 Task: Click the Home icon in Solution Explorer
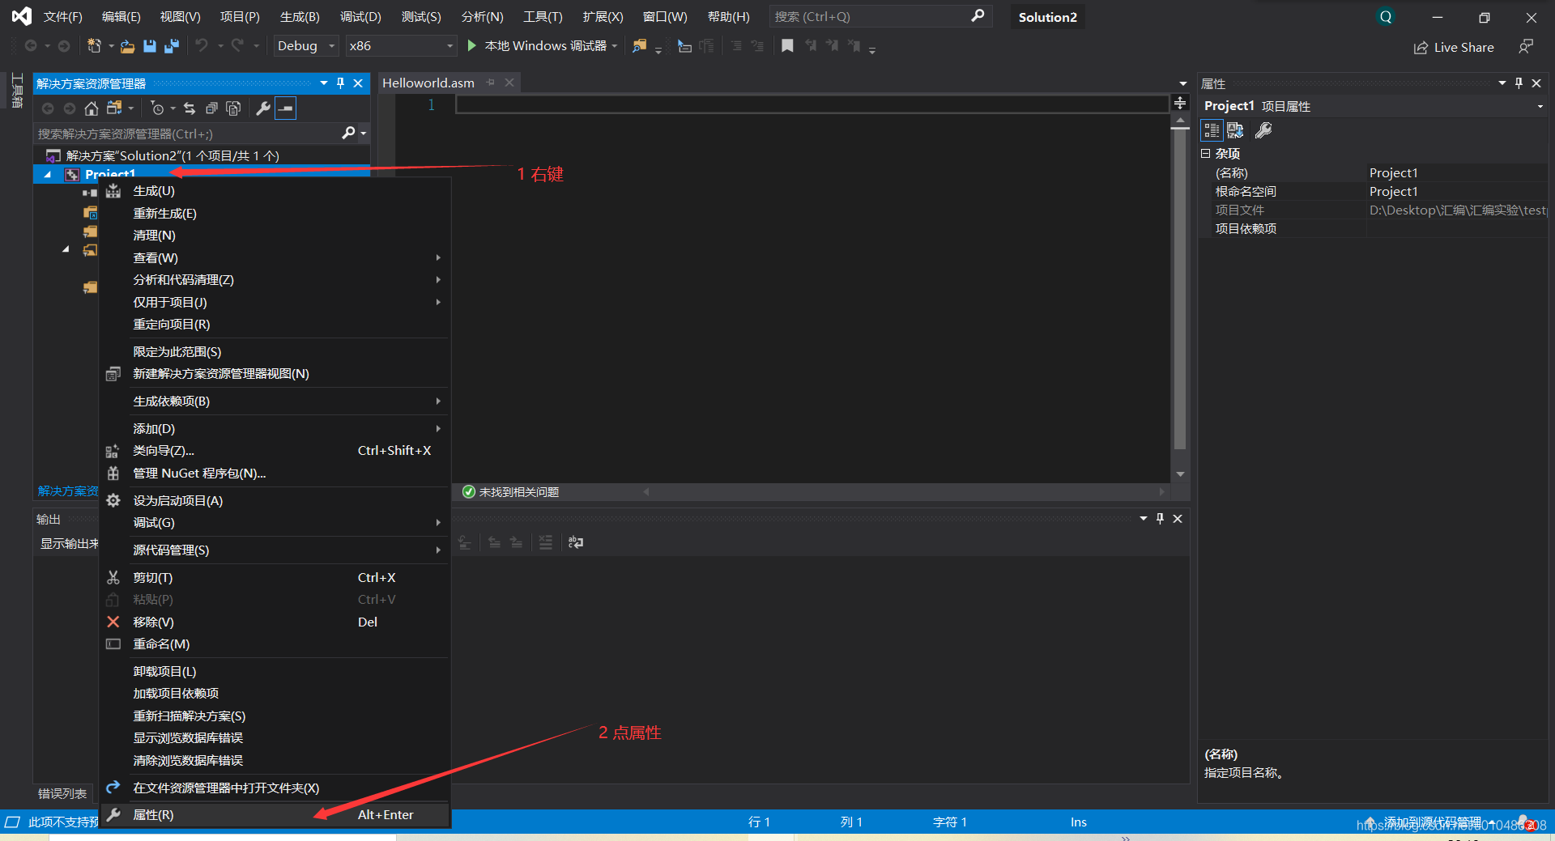tap(92, 108)
